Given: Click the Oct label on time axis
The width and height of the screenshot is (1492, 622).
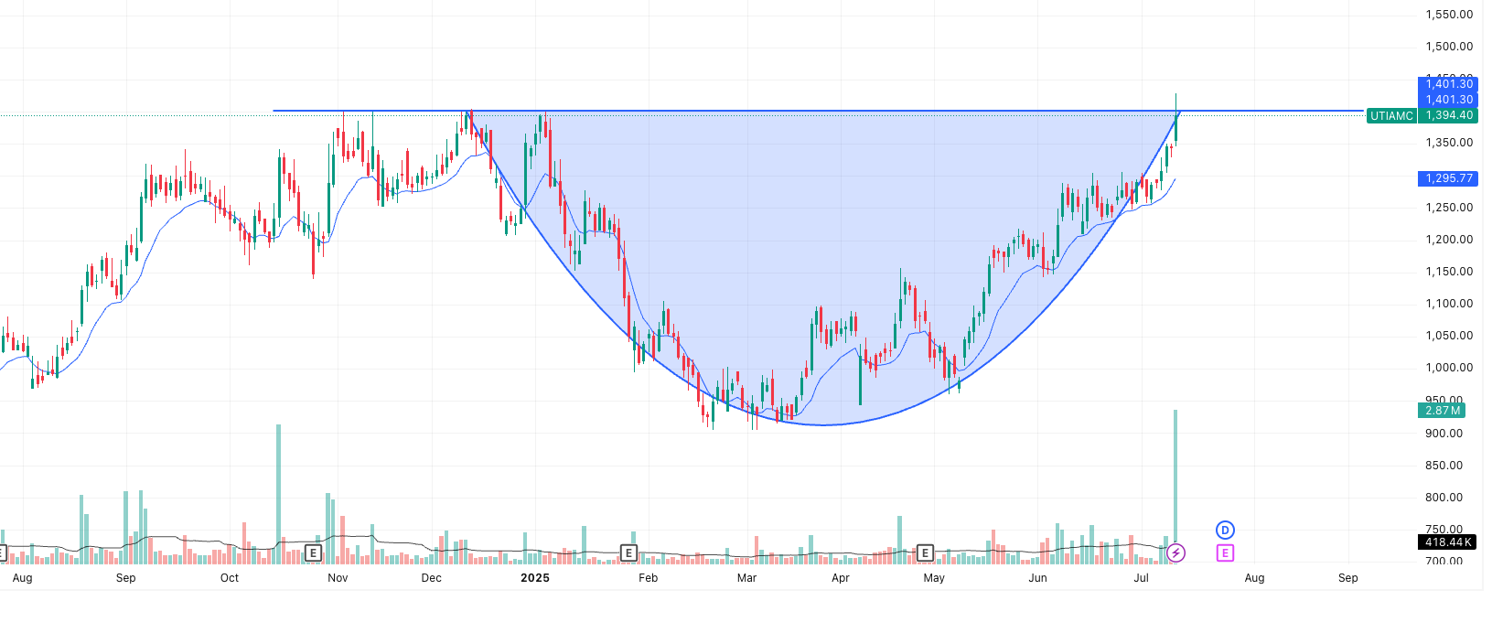Looking at the screenshot, I should click(x=230, y=578).
